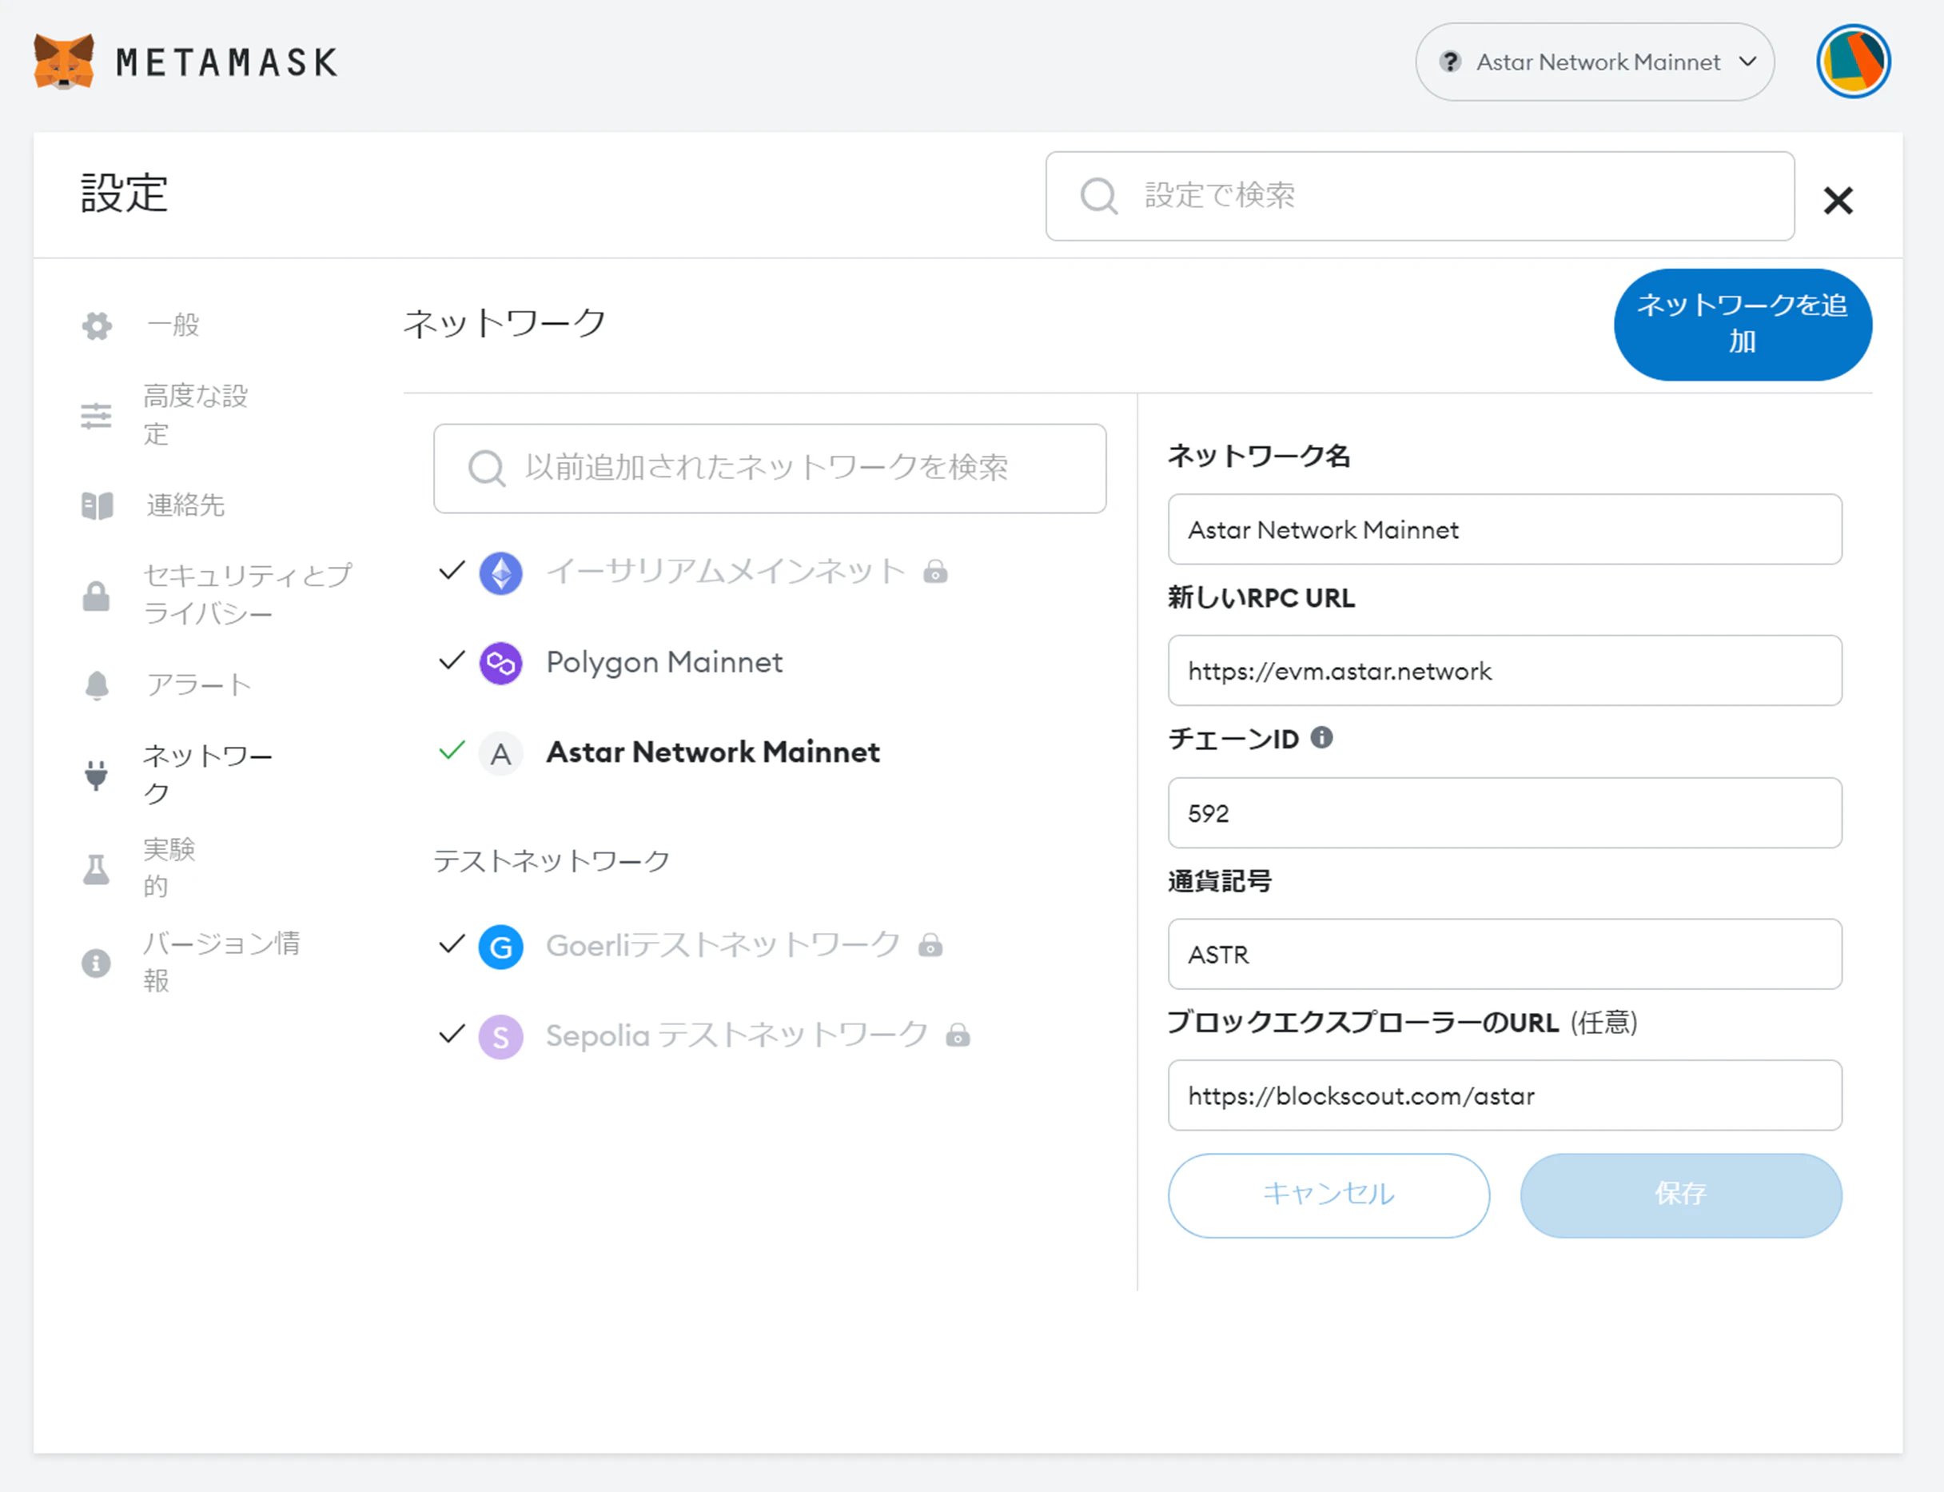Image resolution: width=1944 pixels, height=1492 pixels.
Task: Click the book icon for 連絡先
Action: pyautogui.click(x=97, y=505)
